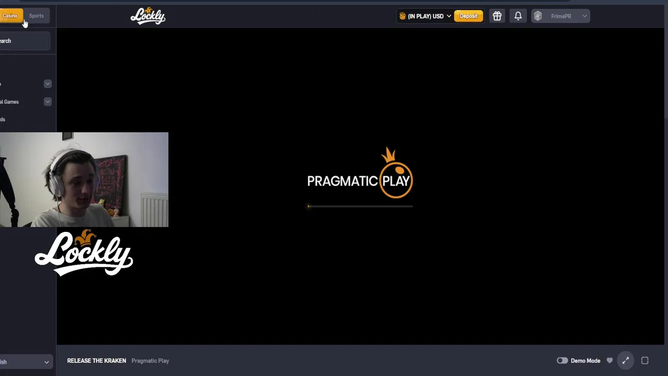The height and width of the screenshot is (376, 668).
Task: Enter fullscreen with expand arrows icon
Action: coord(625,361)
